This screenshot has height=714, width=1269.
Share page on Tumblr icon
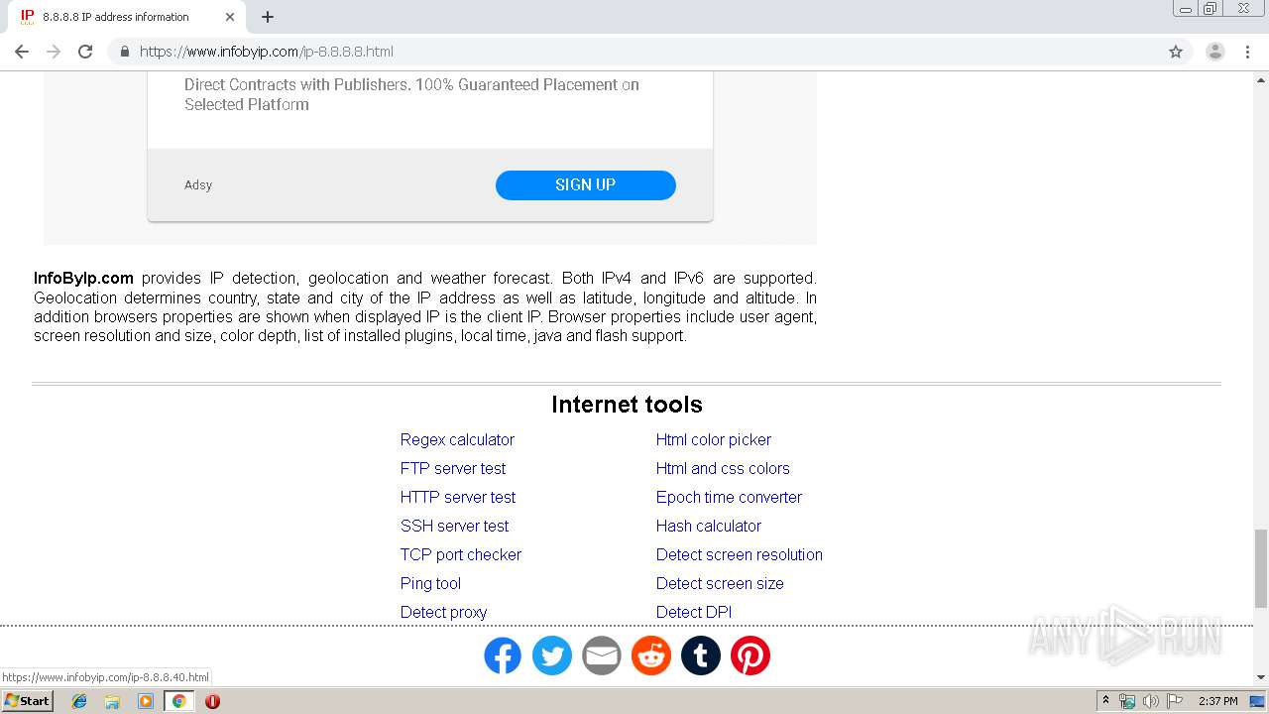pos(701,655)
